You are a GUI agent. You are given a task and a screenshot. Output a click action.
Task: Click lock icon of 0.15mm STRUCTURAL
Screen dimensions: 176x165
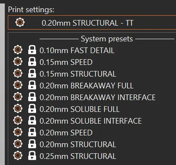[32, 73]
